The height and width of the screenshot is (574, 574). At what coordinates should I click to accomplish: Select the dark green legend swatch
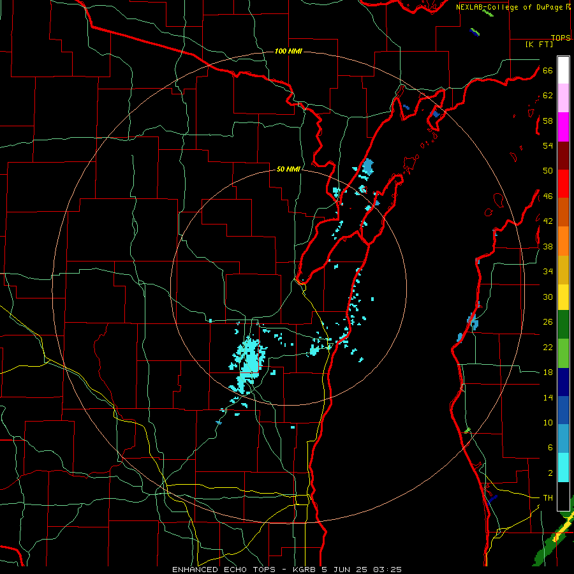(563, 325)
